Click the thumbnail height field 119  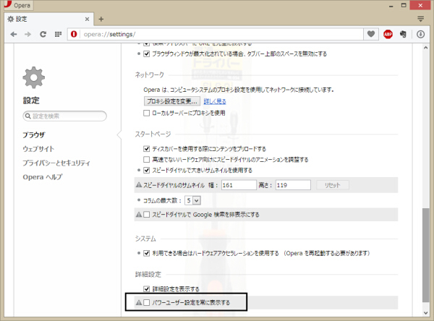pos(293,185)
